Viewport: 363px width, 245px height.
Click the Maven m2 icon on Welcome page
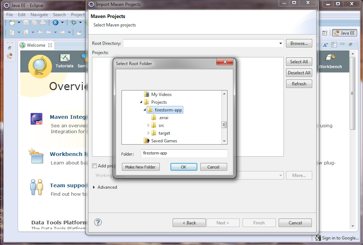pos(36,119)
